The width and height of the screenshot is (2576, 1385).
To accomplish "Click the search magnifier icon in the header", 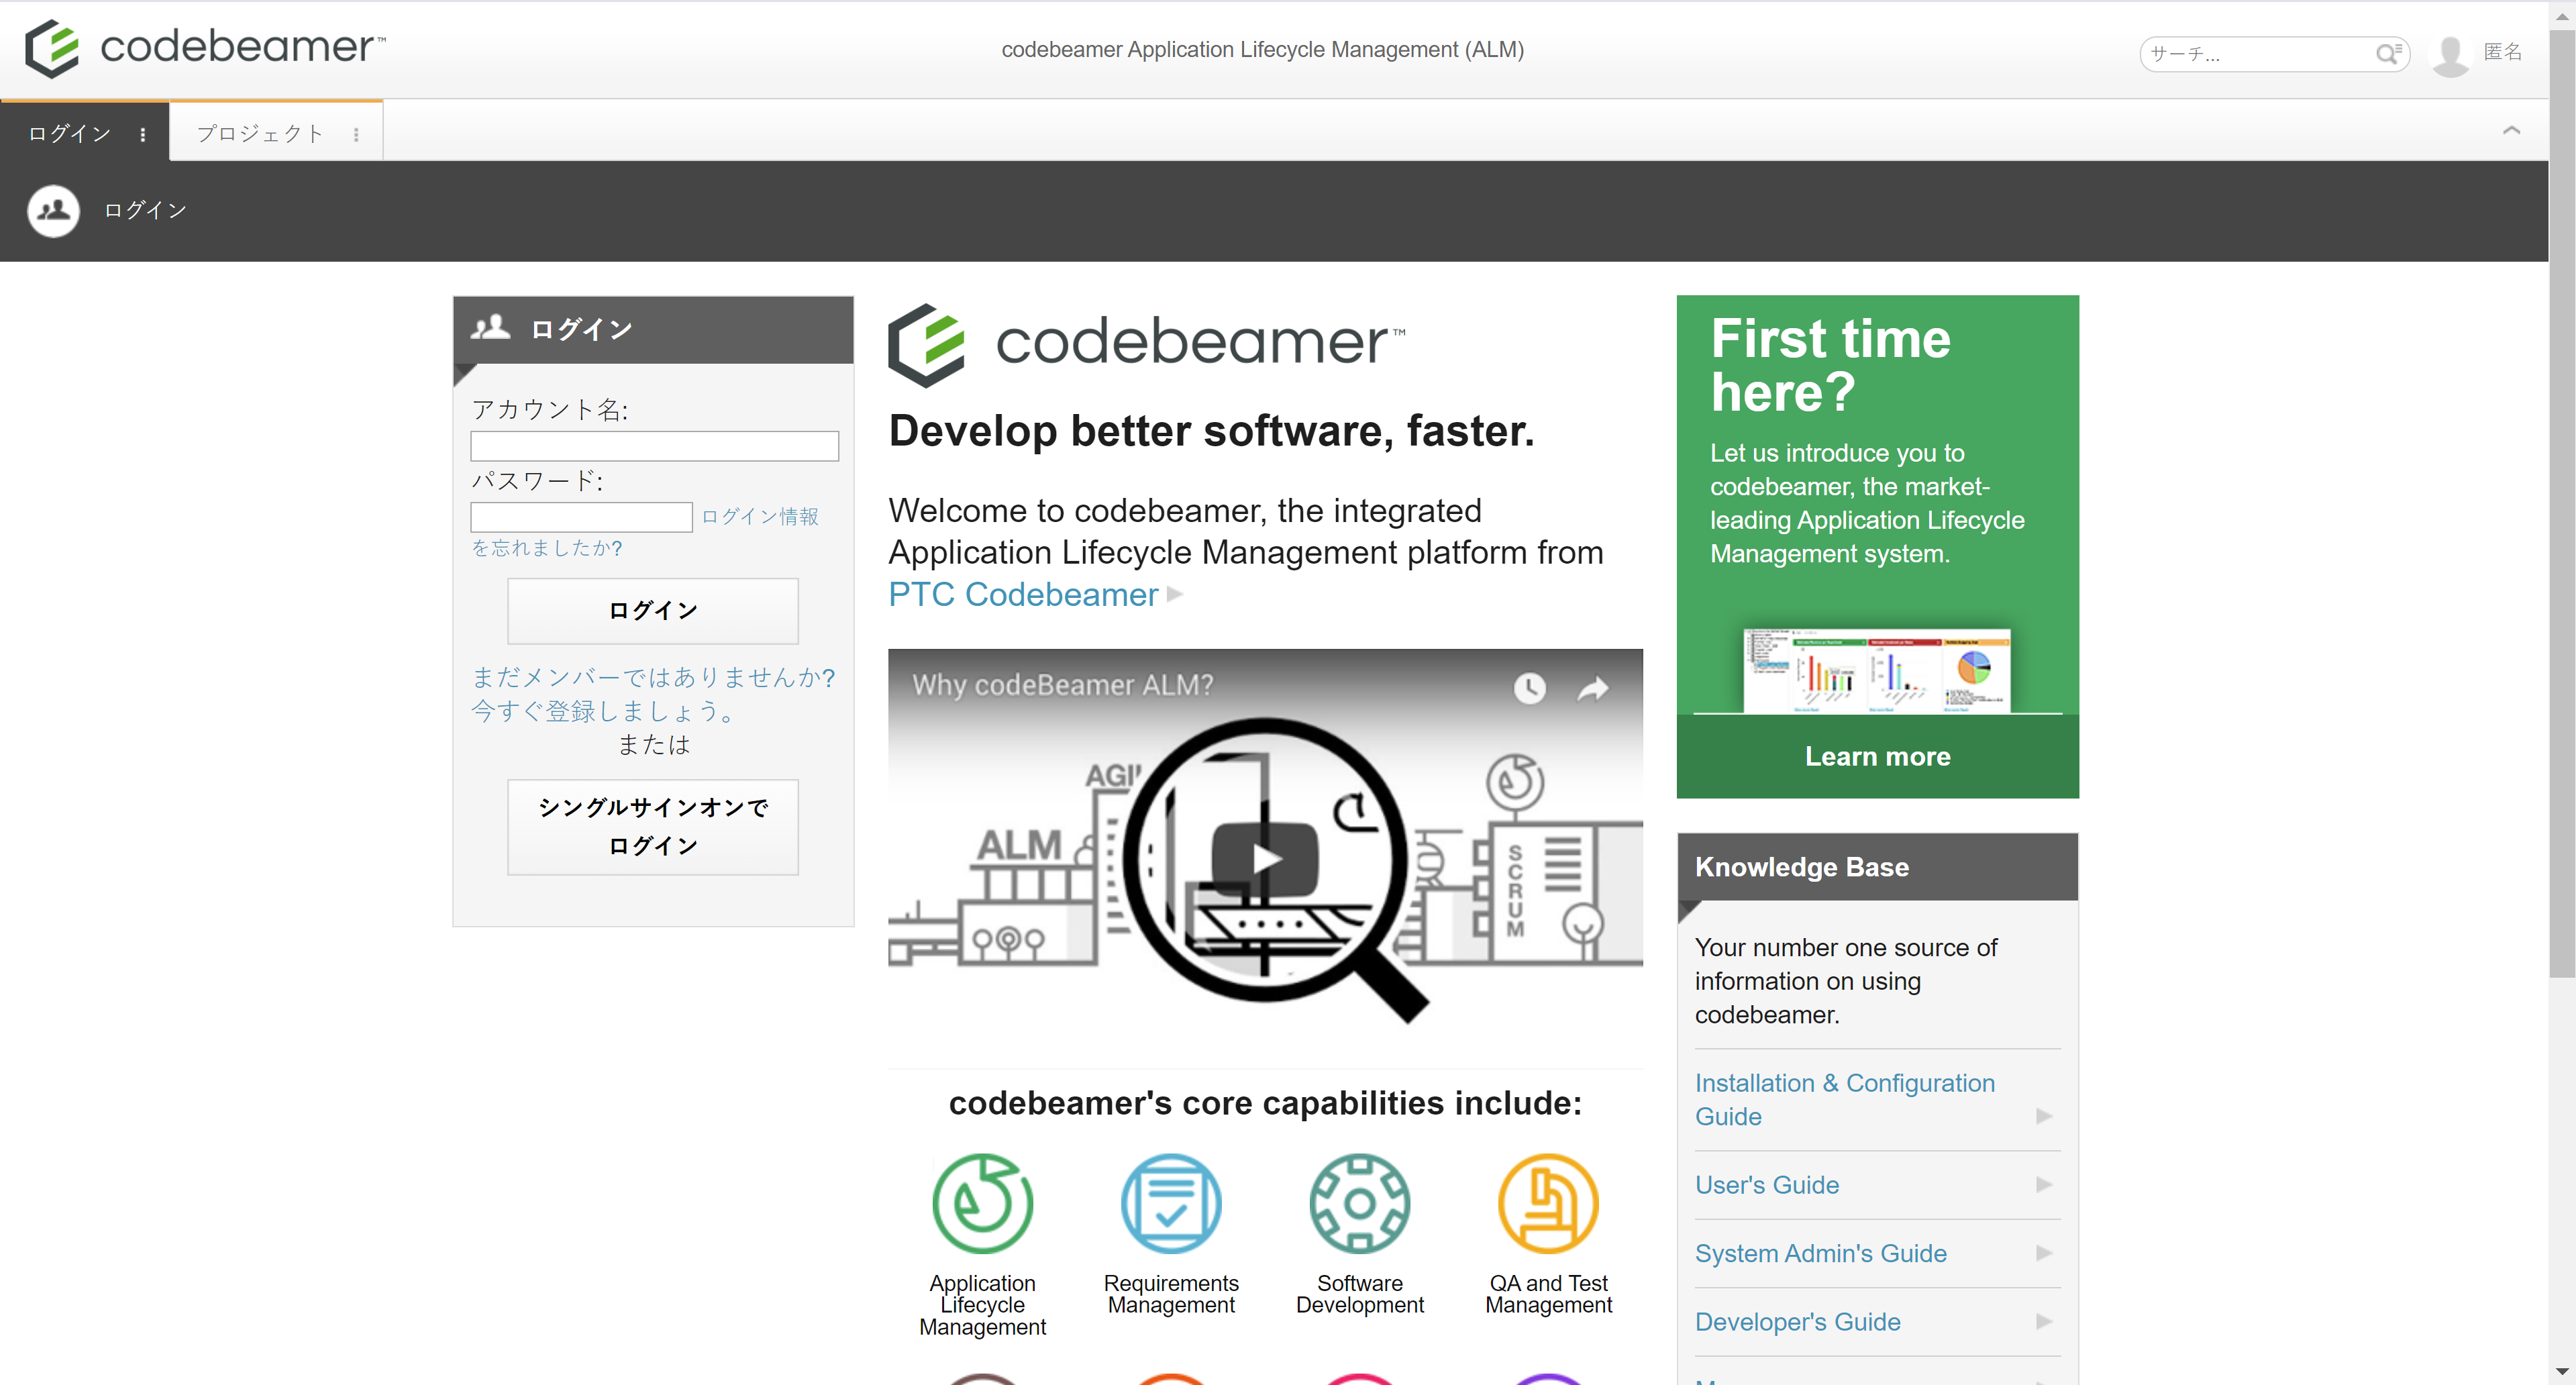I will pos(2387,53).
